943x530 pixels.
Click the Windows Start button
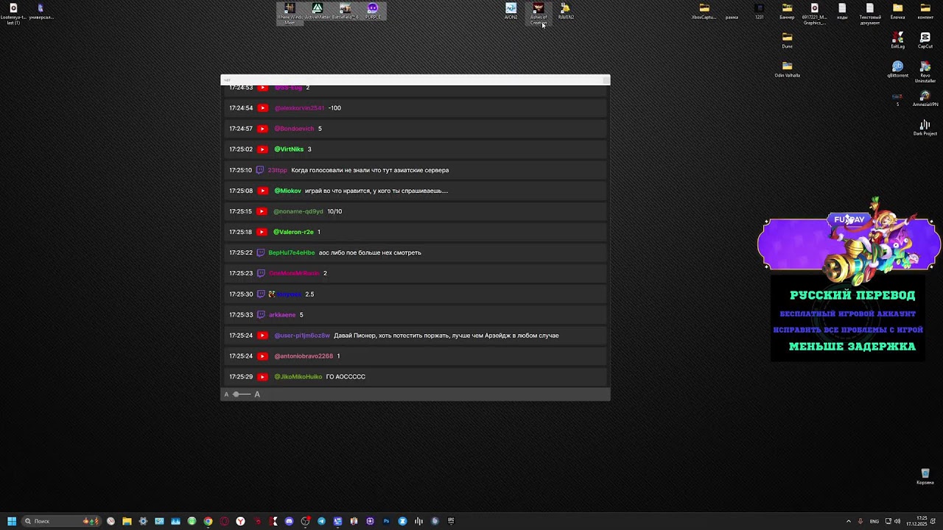point(12,521)
